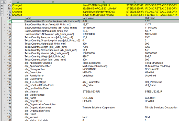This screenshot has width=179, height=121.
Task: Click yellow 'Changed' cell in row 43
Action: [x=18, y=5]
